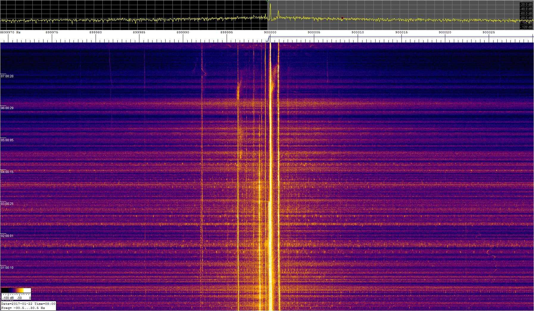Select the 06:00:29 waterfall time marker
Screen dimensions: 534x311
pos(7,108)
